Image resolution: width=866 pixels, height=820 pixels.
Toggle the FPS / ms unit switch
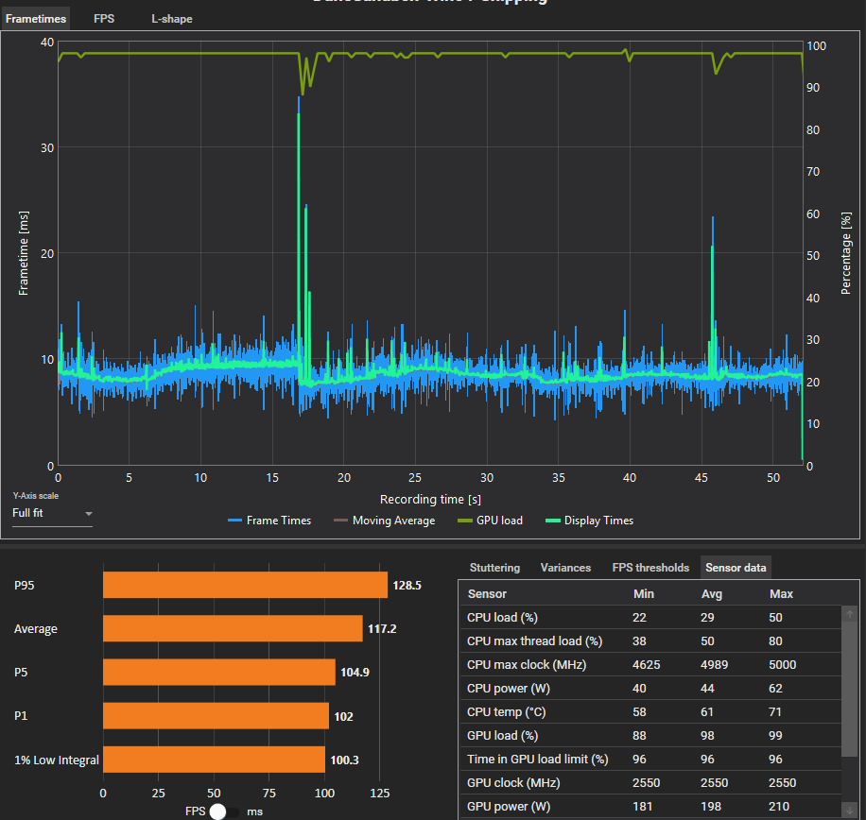(x=223, y=811)
